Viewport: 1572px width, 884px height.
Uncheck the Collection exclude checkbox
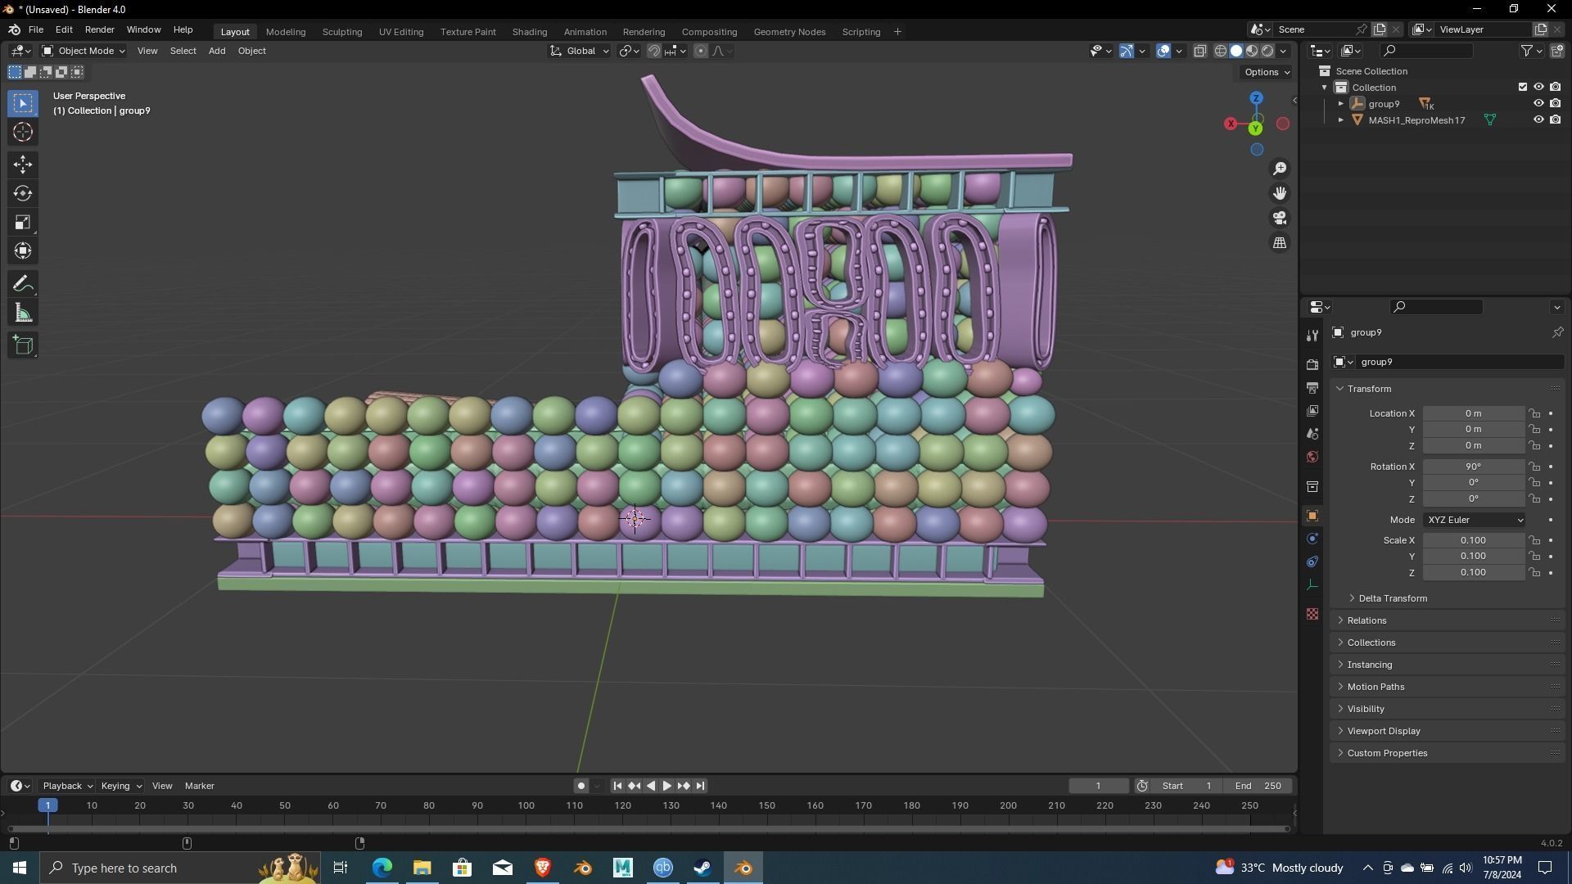coord(1523,88)
